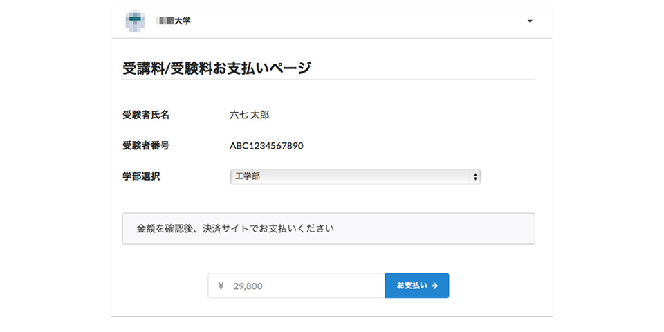Open the header dropdown arrow menu
The width and height of the screenshot is (664, 332).
[x=529, y=21]
